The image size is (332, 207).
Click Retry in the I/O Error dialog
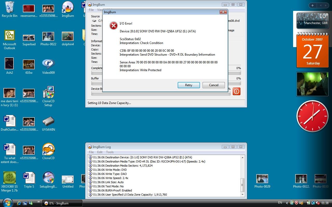point(189,85)
